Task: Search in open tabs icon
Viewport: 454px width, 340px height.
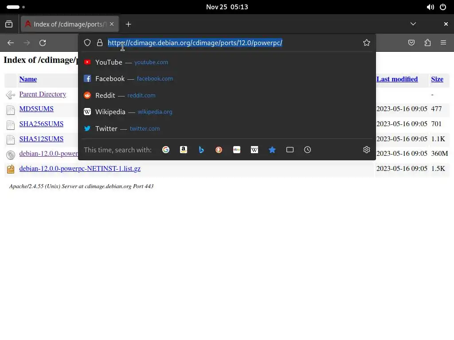Action: coord(290,150)
